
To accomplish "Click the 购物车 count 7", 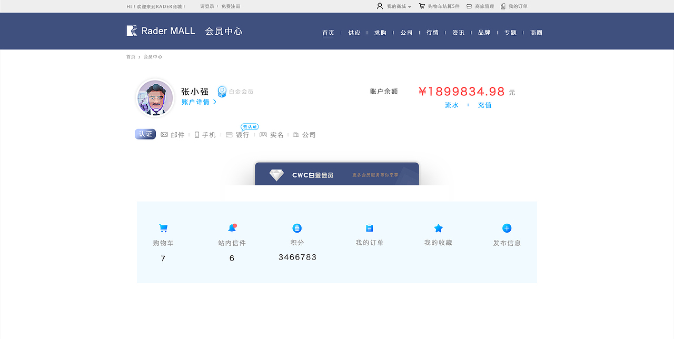I will 163,258.
